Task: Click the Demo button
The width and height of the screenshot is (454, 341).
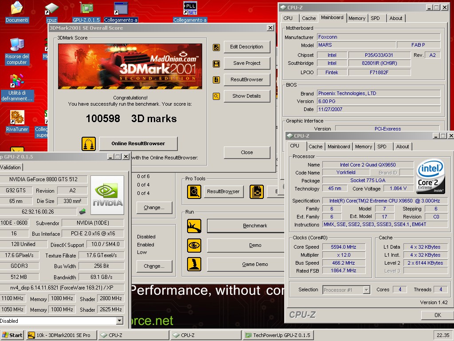Action: click(246, 245)
